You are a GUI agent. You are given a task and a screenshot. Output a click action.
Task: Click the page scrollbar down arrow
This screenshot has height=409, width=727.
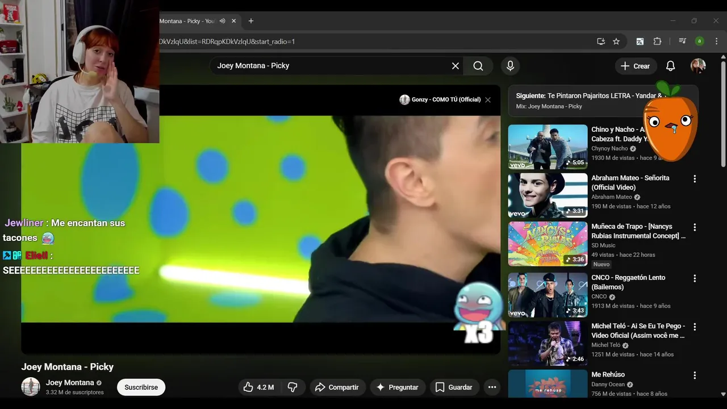pos(723,394)
